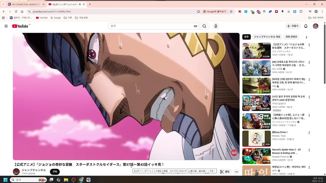This screenshot has width=326, height=183.
Task: Open options for 유희왕 팩 video
Action: [x=309, y=97]
